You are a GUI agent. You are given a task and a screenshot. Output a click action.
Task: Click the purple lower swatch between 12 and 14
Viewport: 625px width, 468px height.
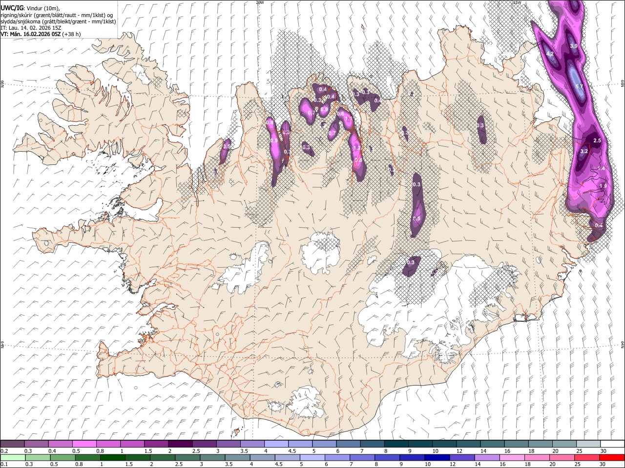coord(461,457)
